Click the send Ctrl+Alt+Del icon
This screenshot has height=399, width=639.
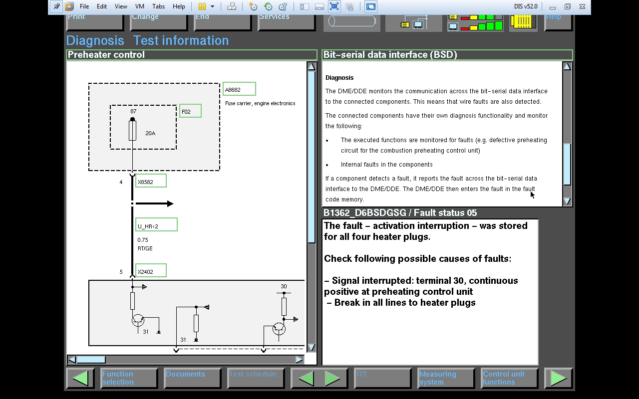[232, 6]
